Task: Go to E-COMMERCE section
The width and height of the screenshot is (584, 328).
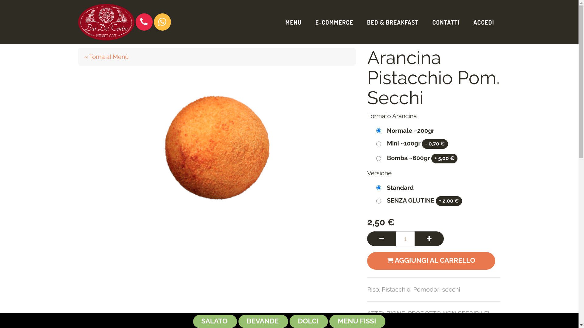Action: coord(334,22)
